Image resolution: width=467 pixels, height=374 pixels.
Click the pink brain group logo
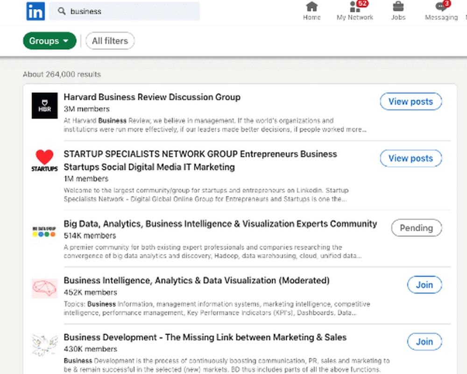pyautogui.click(x=45, y=288)
